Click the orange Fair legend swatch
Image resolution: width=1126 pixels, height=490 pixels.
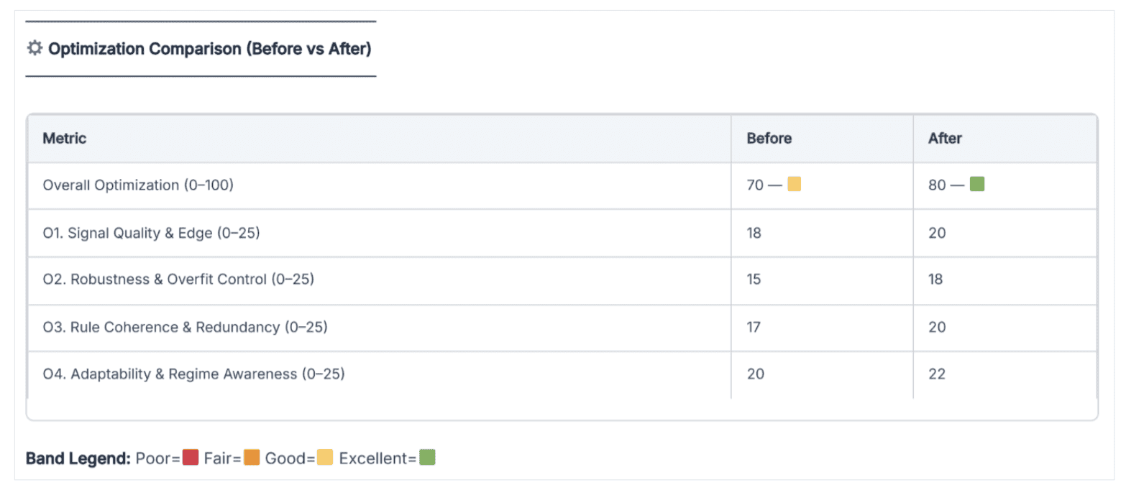coord(252,458)
